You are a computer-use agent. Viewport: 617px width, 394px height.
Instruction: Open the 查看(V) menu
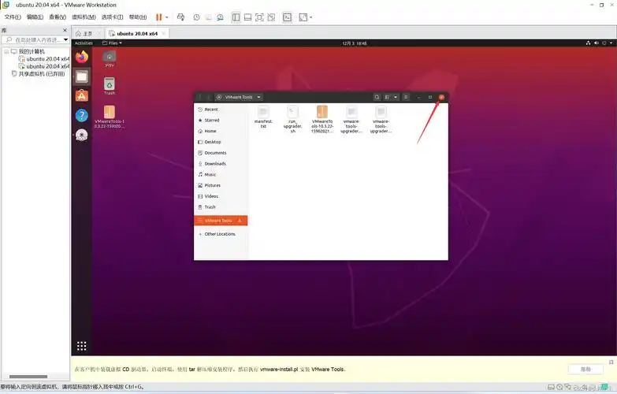tap(58, 17)
